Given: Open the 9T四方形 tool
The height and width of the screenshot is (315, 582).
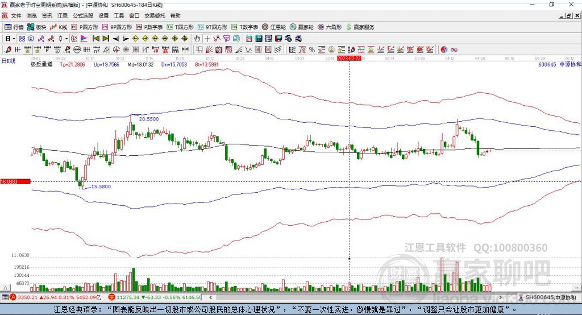Looking at the screenshot, I should click(x=213, y=27).
